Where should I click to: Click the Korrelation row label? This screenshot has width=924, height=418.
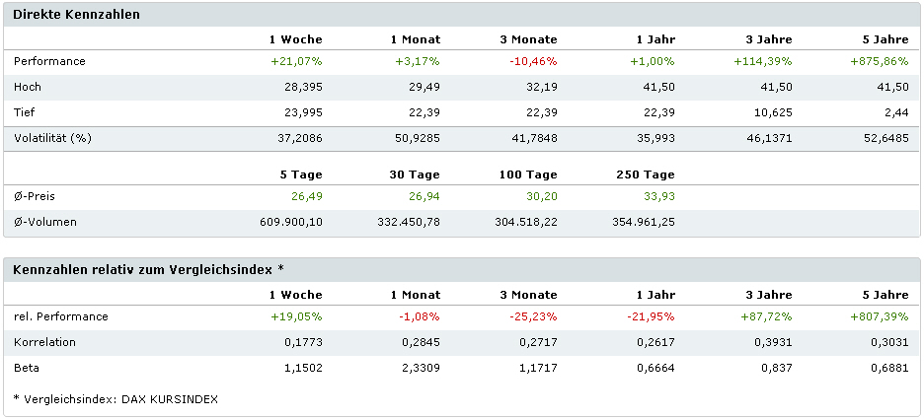[x=44, y=342]
